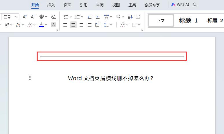Sort text with A-Z sort icon
The height and width of the screenshot is (134, 224).
click(130, 17)
